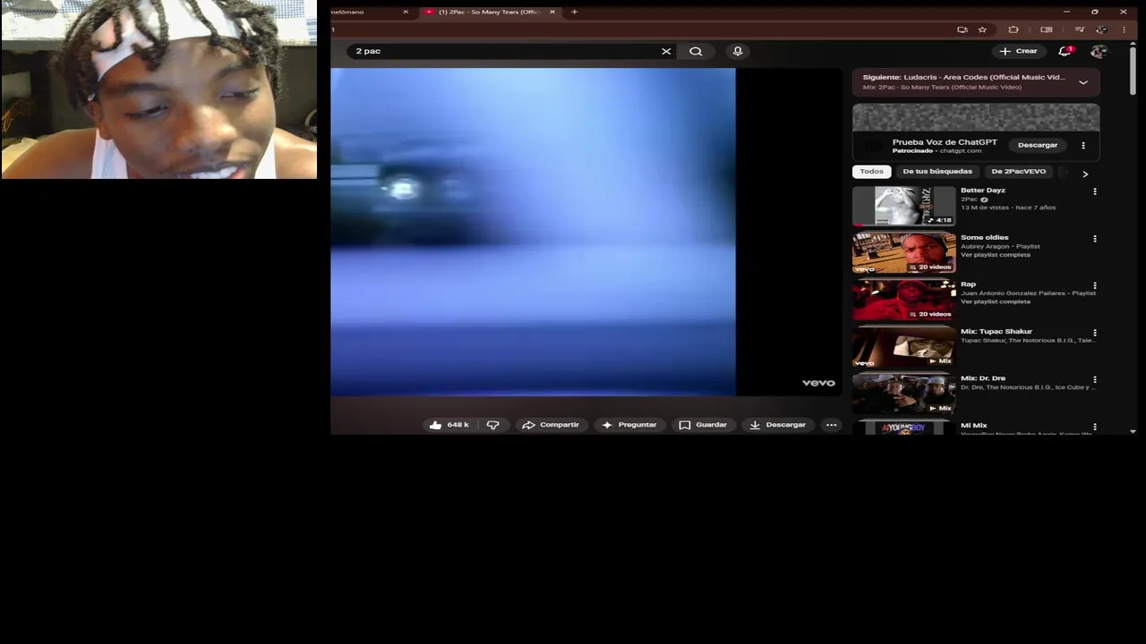Click Descargar below the video player
This screenshot has width=1146, height=644.
[777, 425]
